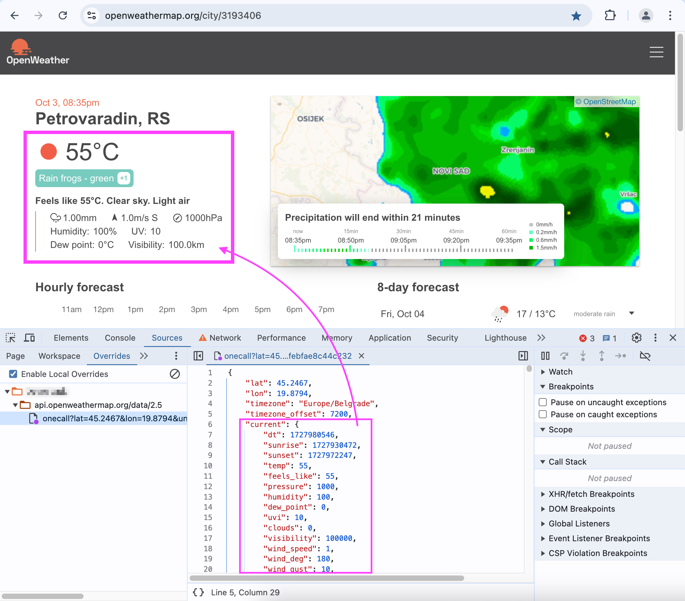Switch to the Console tab
This screenshot has width=685, height=601.
120,338
